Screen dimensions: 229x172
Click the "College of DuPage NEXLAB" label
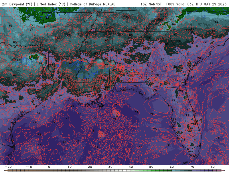[92, 4]
